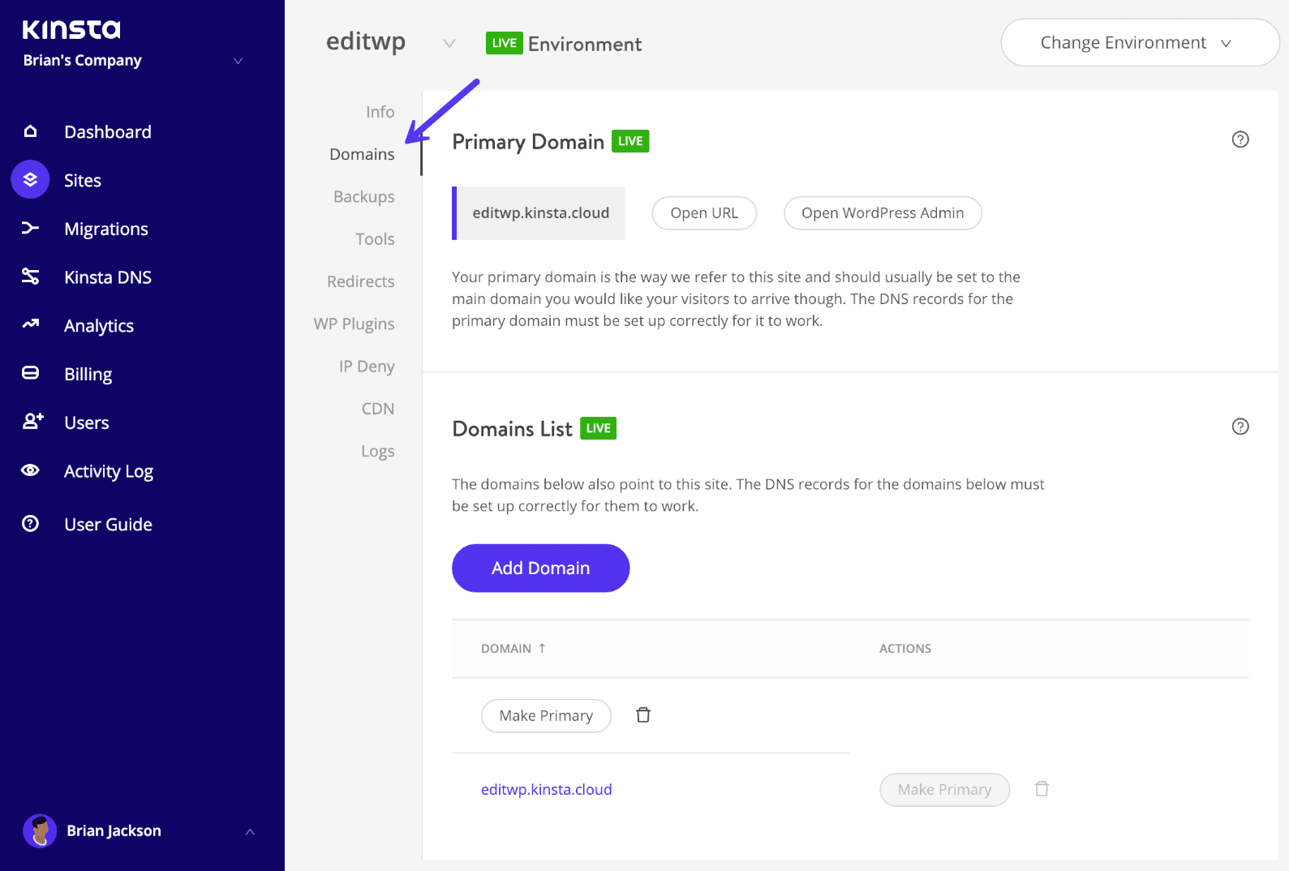The width and height of the screenshot is (1289, 871).
Task: Open Activity Log in sidebar
Action: coord(109,471)
